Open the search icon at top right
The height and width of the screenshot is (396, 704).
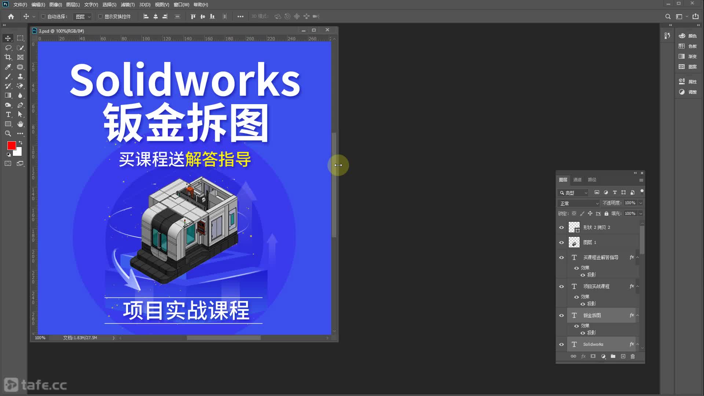[x=668, y=16]
